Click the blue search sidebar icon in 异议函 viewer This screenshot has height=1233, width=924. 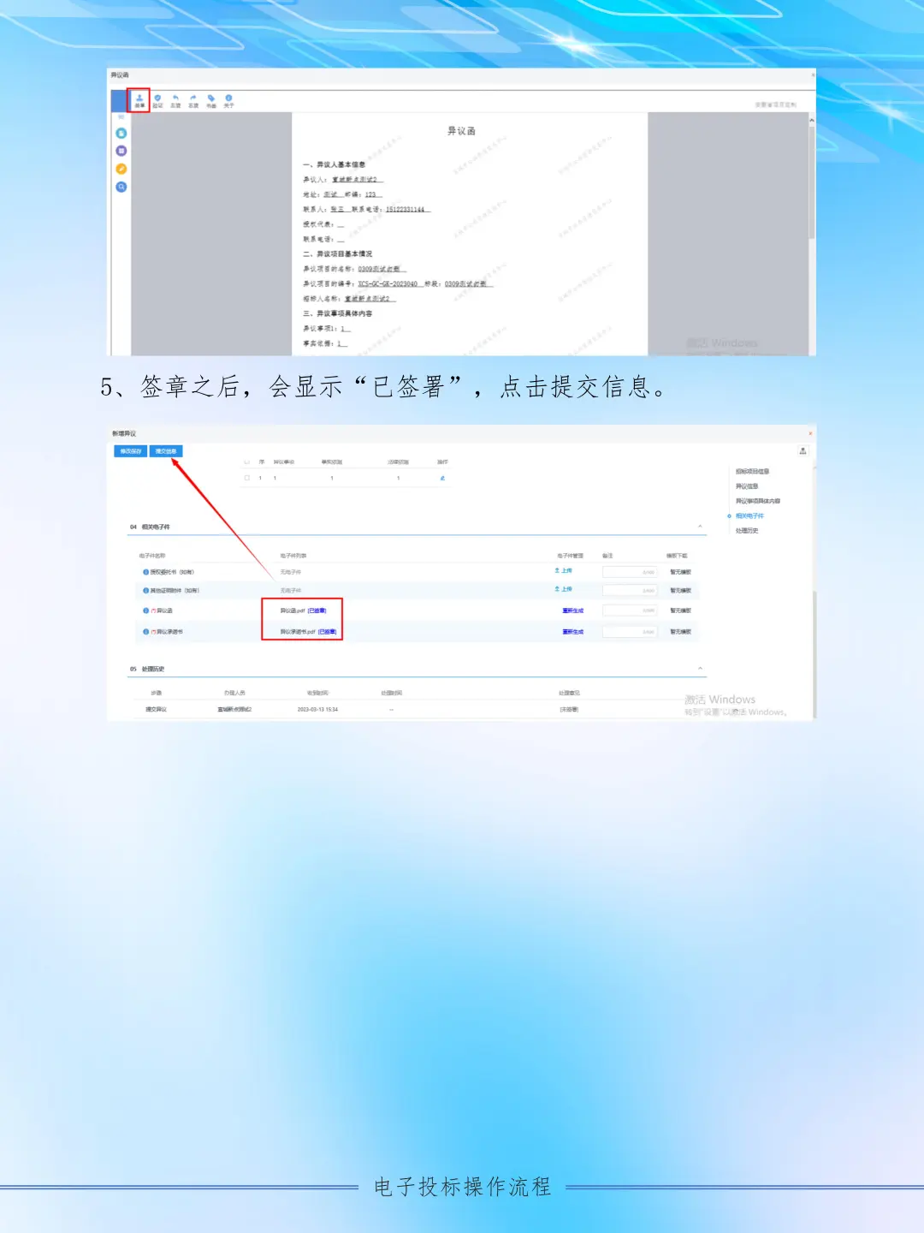tap(121, 187)
